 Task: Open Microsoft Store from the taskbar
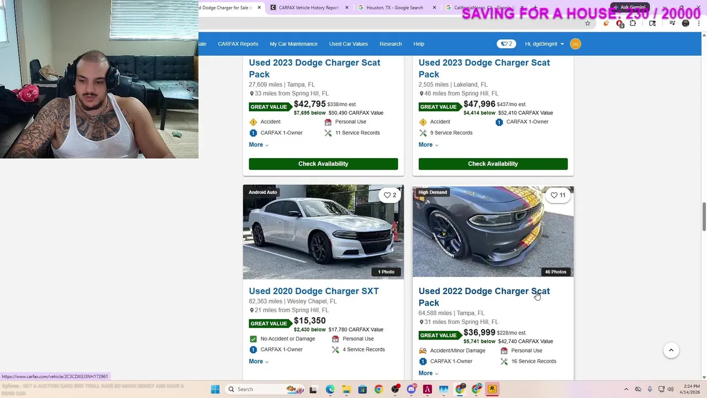362,389
